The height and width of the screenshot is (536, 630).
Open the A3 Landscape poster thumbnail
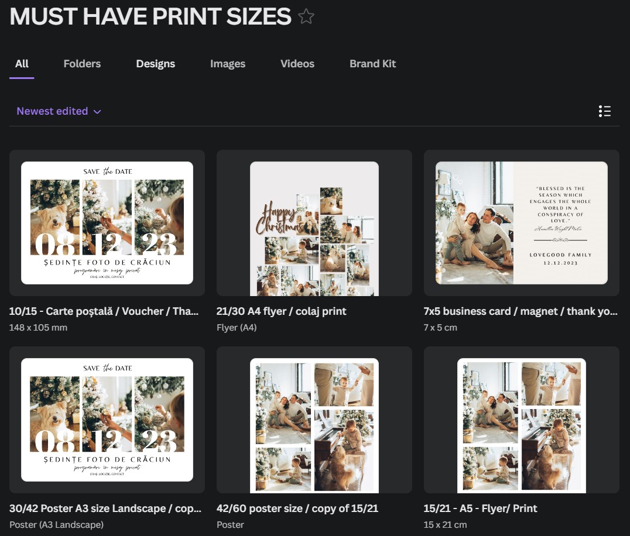107,420
